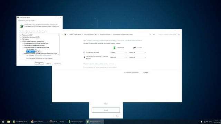Viewport: 221px width, 124px height.
Task: Click the language indicator in tray
Action: pyautogui.click(x=211, y=122)
